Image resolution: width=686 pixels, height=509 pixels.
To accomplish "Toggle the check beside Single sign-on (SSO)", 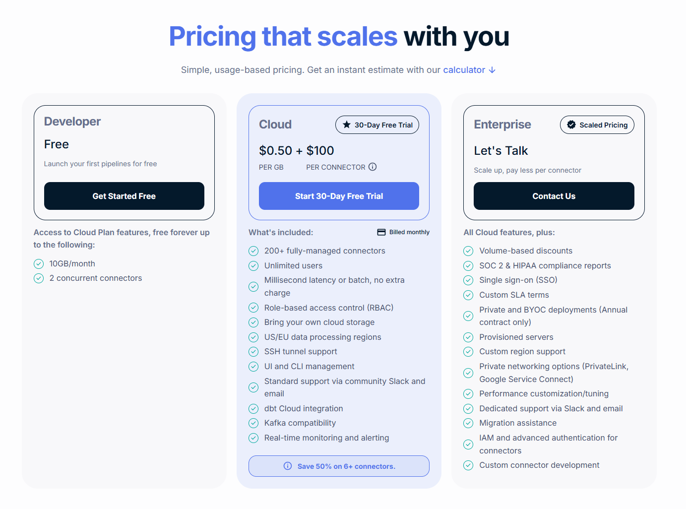I will pyautogui.click(x=468, y=280).
